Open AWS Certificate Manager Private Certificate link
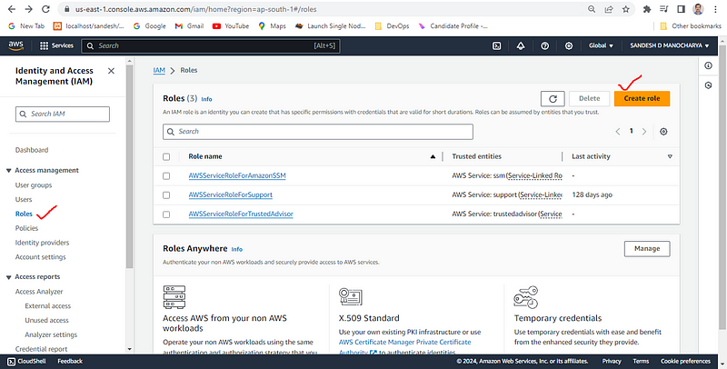Viewport: 727px width, 369px height. point(404,342)
